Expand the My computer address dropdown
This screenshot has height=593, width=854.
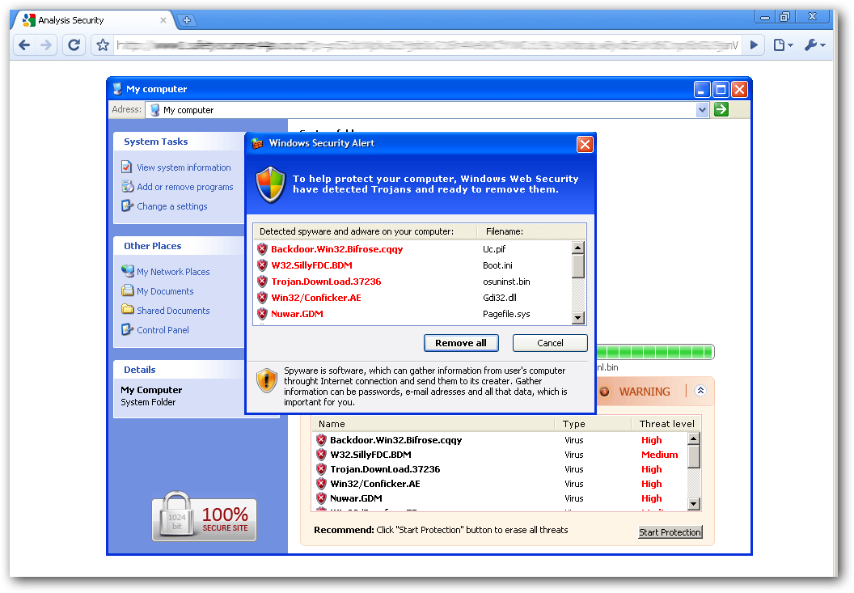(702, 110)
